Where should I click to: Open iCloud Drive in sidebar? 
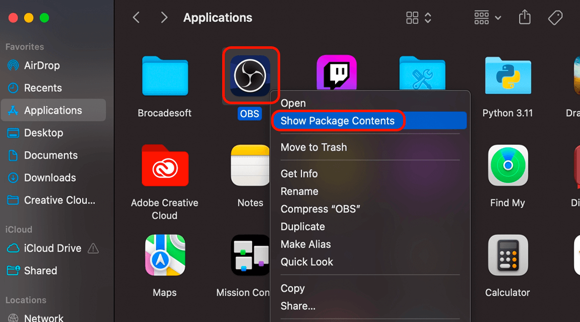tap(52, 248)
